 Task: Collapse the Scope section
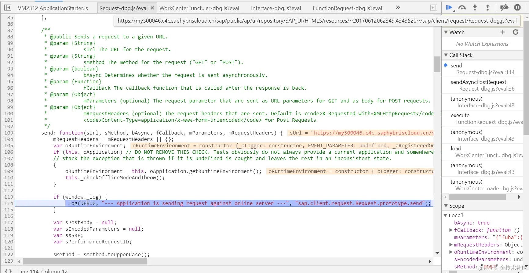(x=446, y=206)
